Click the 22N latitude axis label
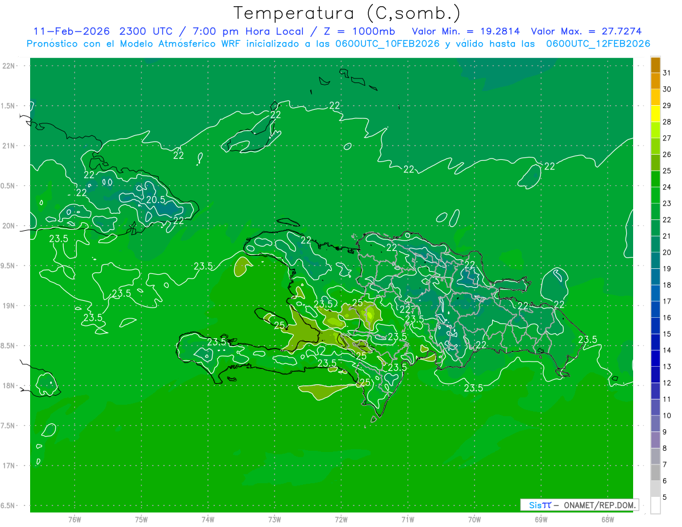This screenshot has width=682, height=527. click(x=9, y=66)
